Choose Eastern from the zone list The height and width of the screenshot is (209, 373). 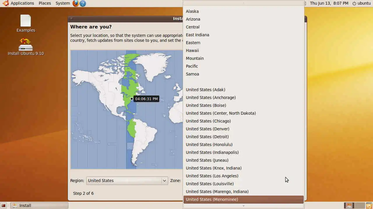243,43
